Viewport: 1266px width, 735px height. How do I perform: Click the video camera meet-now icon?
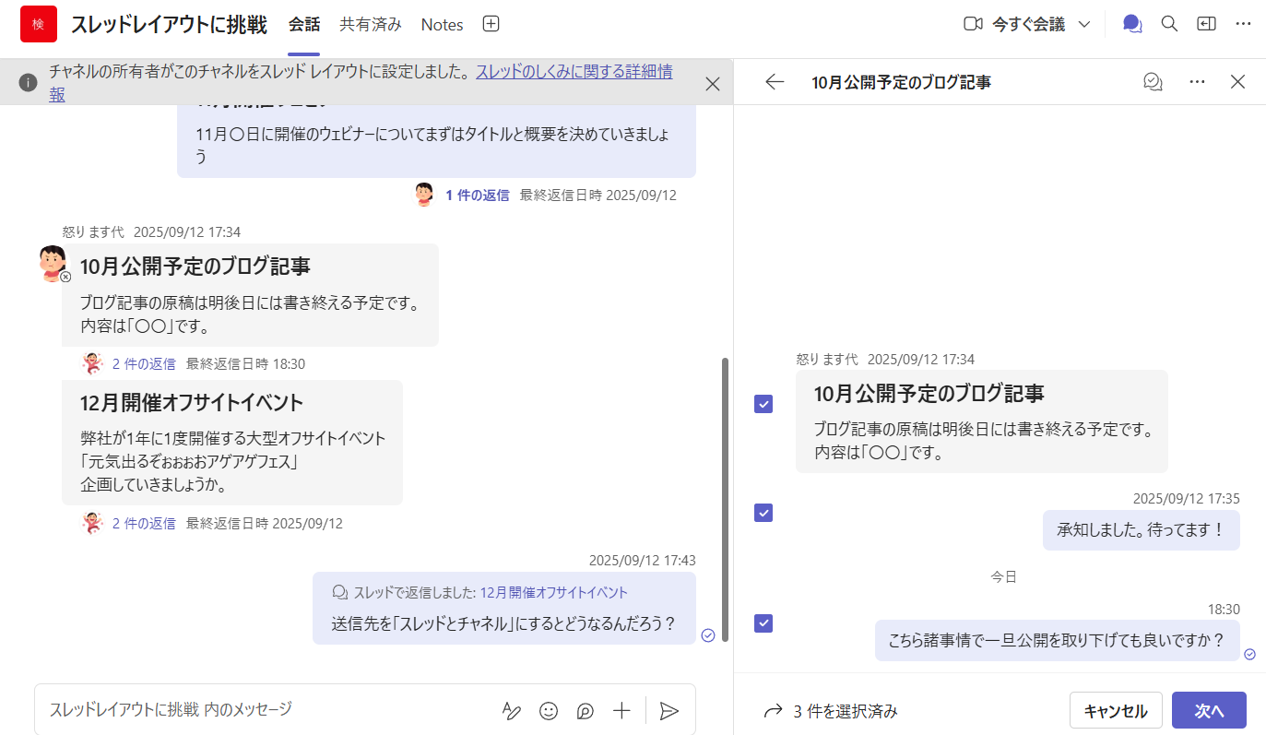pyautogui.click(x=973, y=24)
